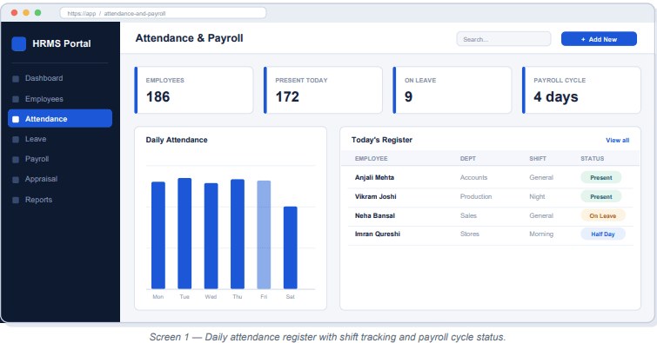657x343 pixels.
Task: Click the On Leave status badge
Action: pos(602,215)
